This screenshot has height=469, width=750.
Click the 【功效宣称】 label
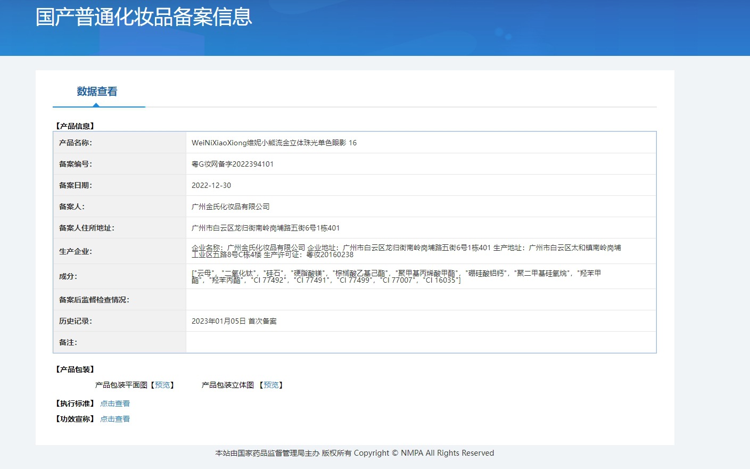coord(75,419)
